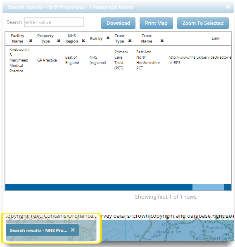Sort by Facility Name header
Image resolution: width=235 pixels, height=247 pixels.
point(17,38)
